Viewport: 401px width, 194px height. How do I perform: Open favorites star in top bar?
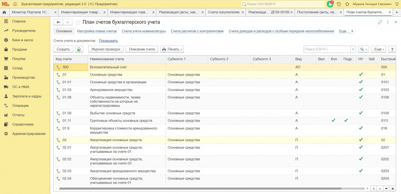point(347,4)
